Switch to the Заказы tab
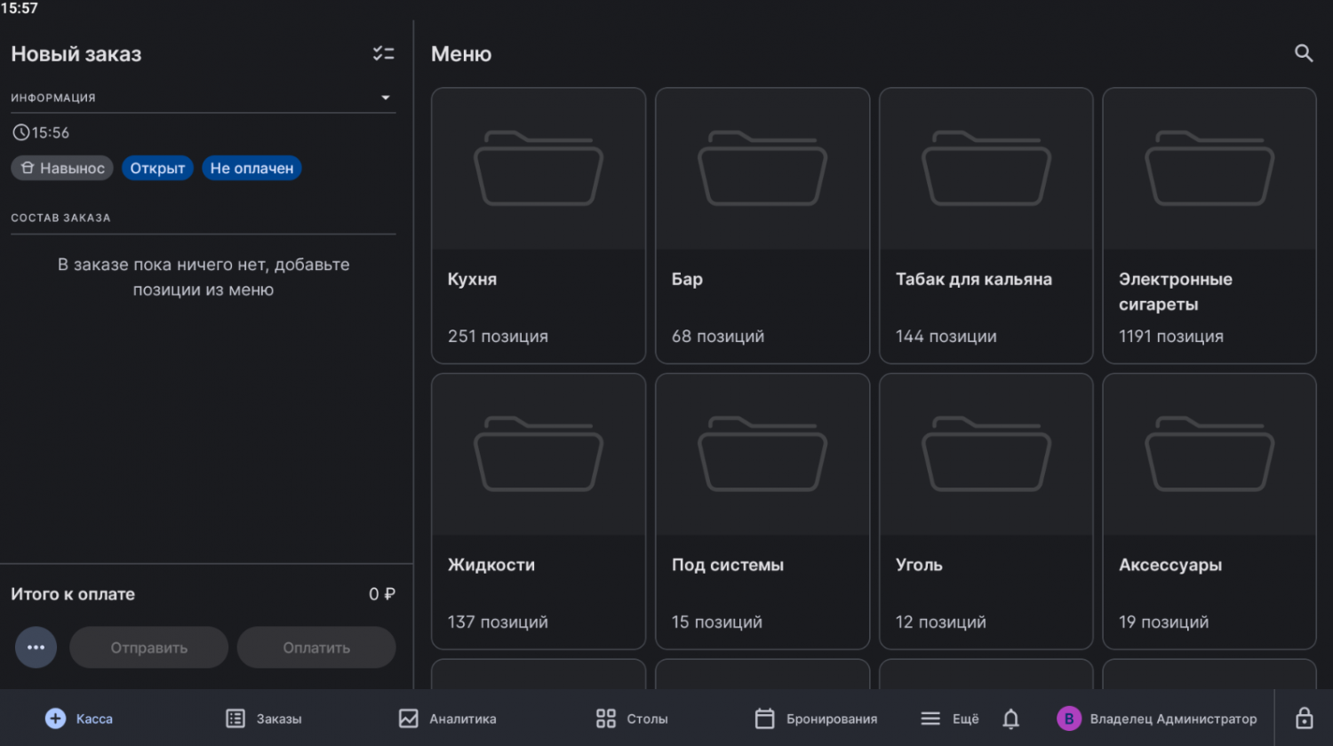This screenshot has width=1333, height=746. click(x=264, y=718)
